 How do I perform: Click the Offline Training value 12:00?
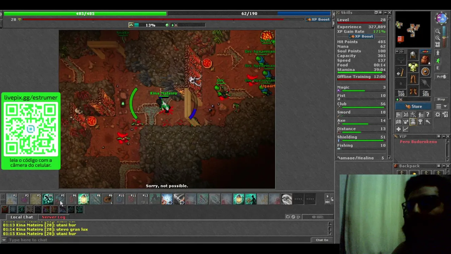(x=379, y=77)
